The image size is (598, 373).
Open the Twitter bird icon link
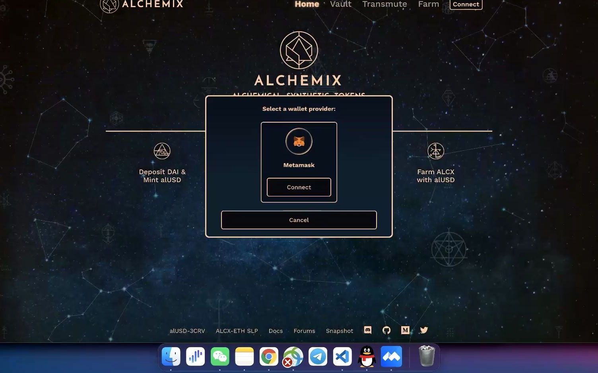pyautogui.click(x=424, y=330)
